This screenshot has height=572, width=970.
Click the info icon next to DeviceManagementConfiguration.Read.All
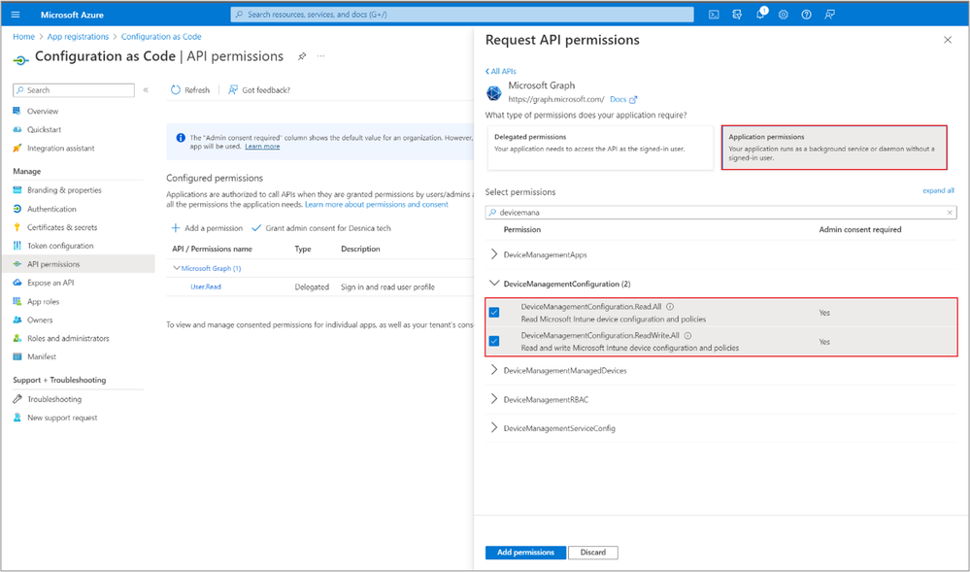pos(670,307)
